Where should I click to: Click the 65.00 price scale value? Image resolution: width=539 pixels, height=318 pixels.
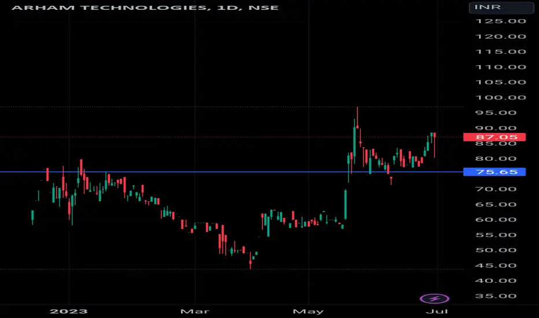tap(496, 205)
